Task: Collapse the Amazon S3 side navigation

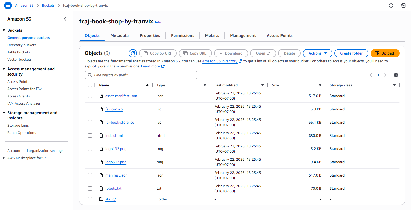Action: (65, 19)
